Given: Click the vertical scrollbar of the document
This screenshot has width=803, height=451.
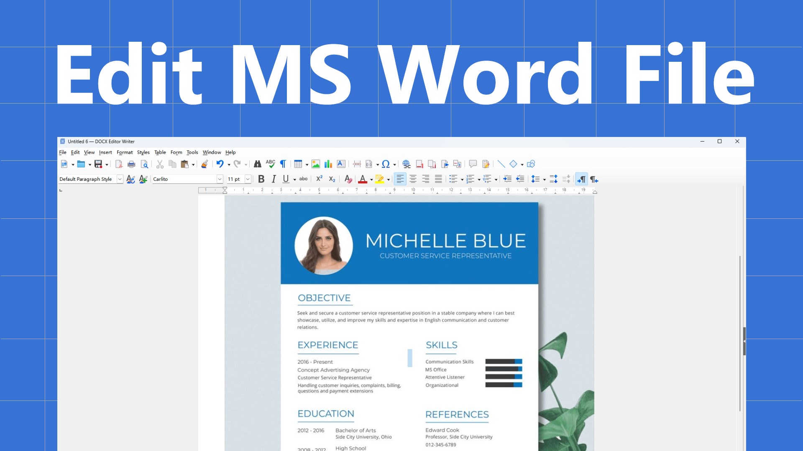Looking at the screenshot, I should pyautogui.click(x=740, y=333).
